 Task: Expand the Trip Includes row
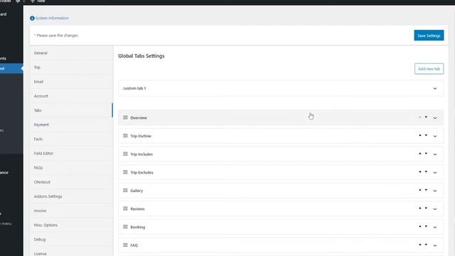(x=434, y=154)
